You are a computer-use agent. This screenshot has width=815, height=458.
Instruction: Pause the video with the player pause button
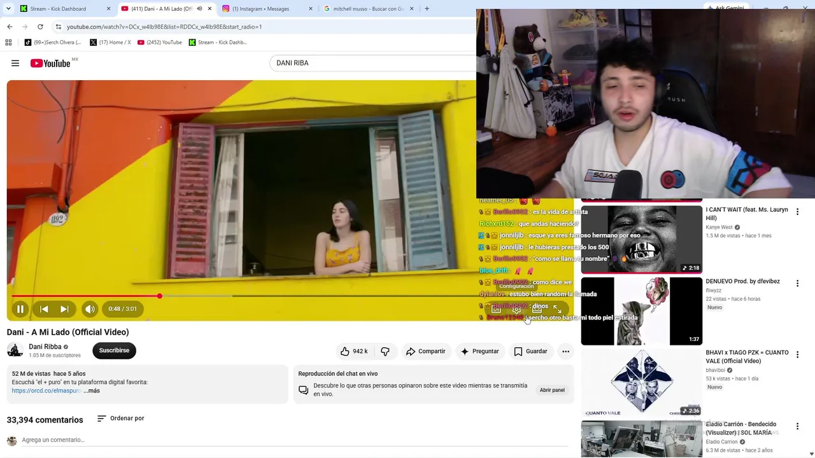[20, 309]
